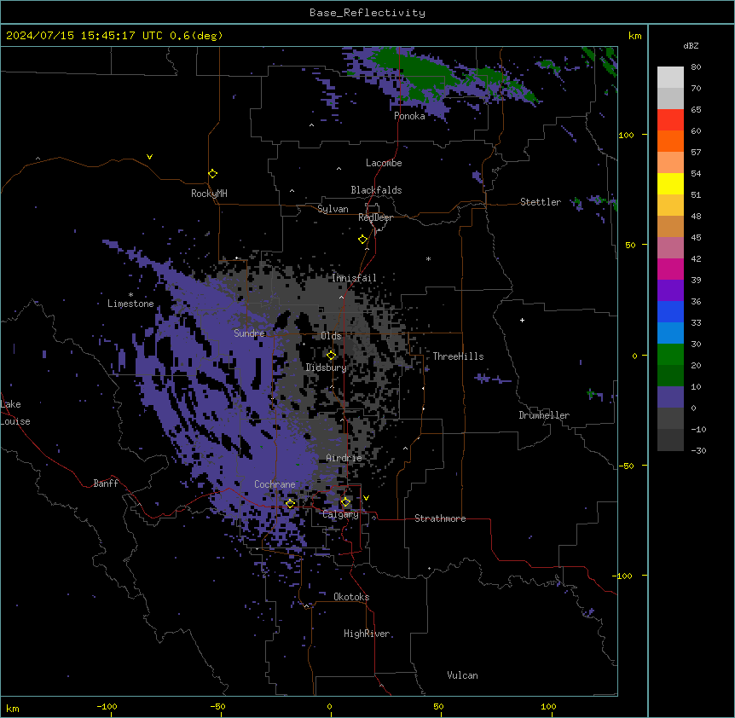Click the RedDeer city label
The width and height of the screenshot is (735, 718).
pos(375,217)
